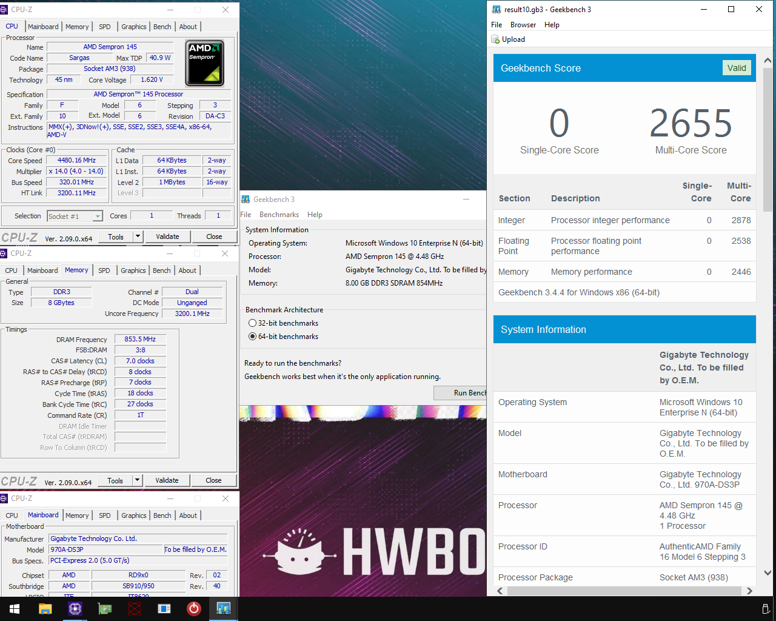Click the Single-Core Score 0
This screenshot has width=776, height=621.
click(559, 124)
